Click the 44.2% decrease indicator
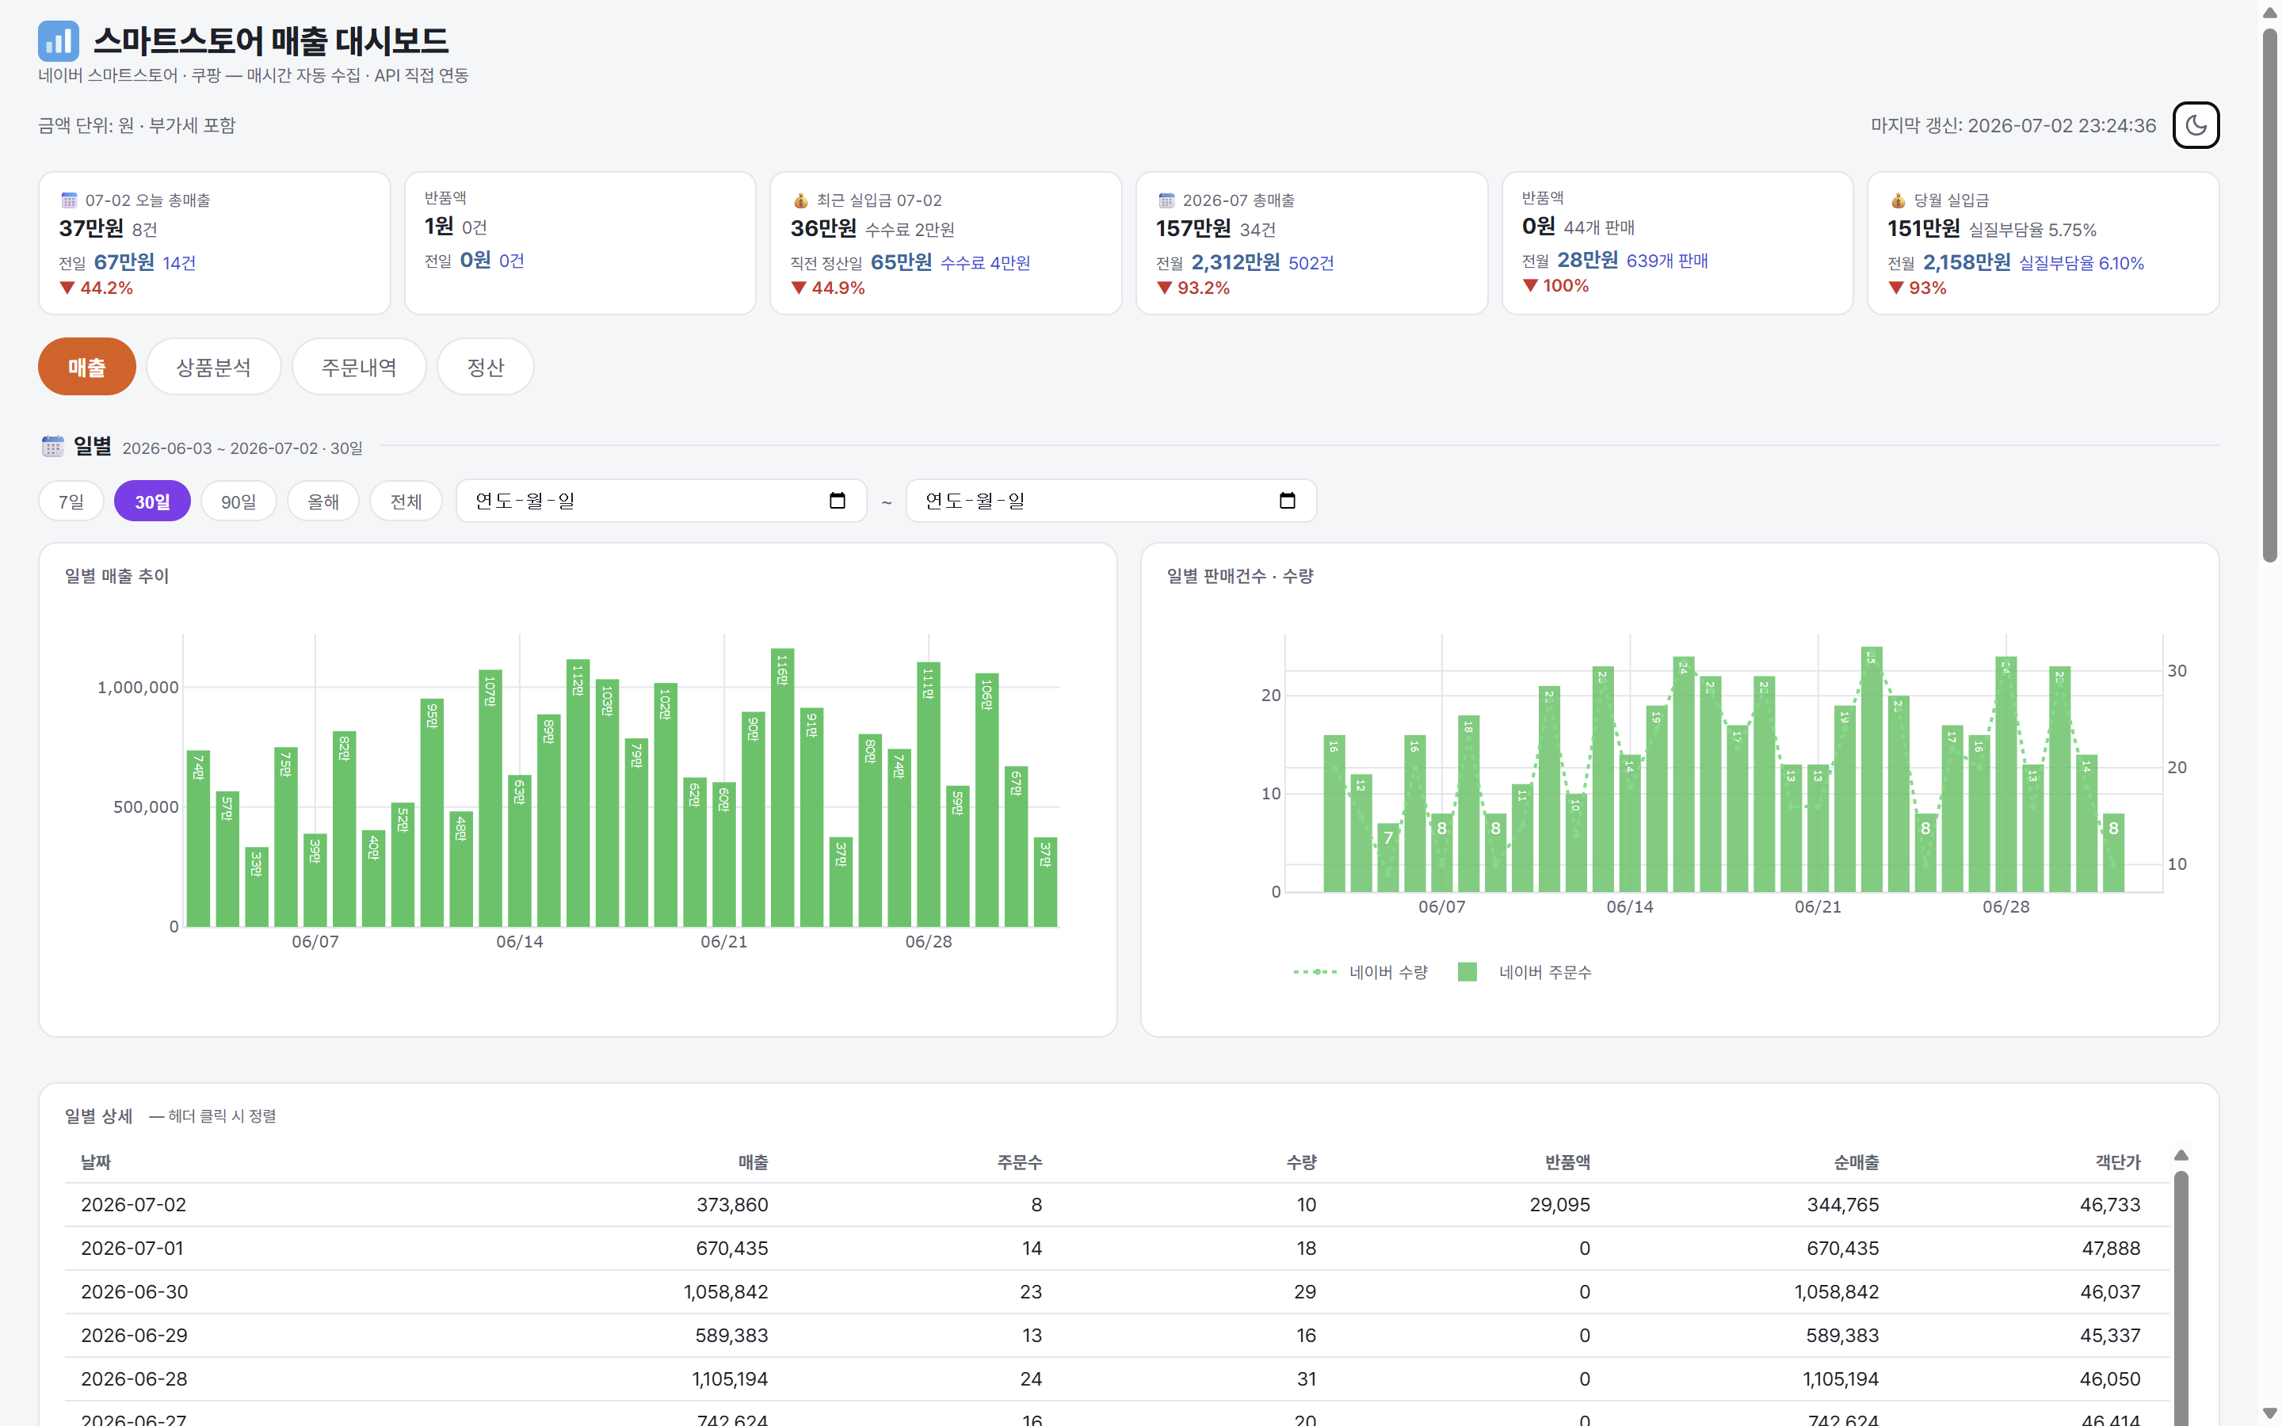Viewport: 2282px width, 1426px height. point(96,288)
